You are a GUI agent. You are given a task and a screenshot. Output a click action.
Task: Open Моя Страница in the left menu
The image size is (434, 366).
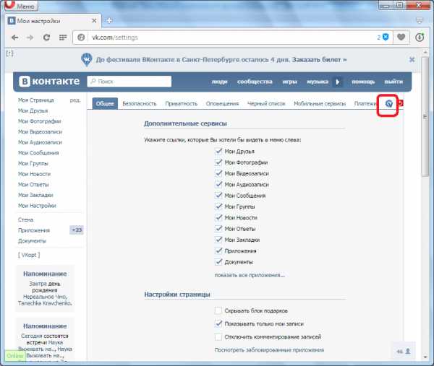click(x=36, y=100)
